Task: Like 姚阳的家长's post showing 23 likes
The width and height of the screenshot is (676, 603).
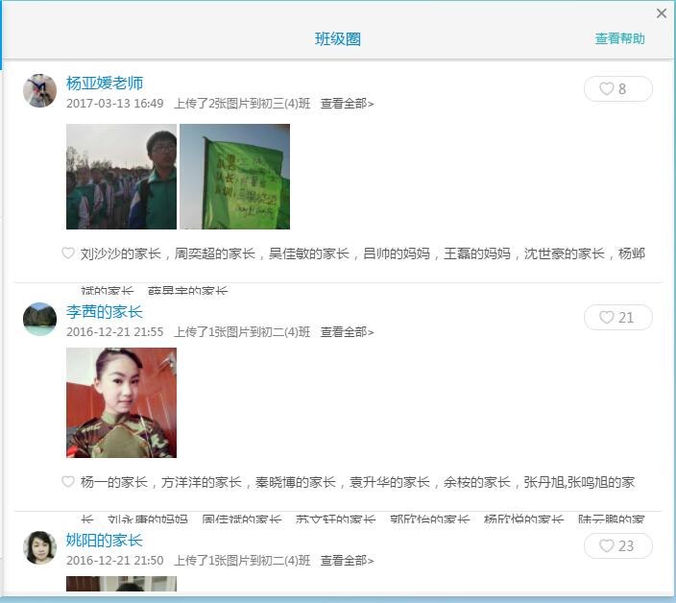Action: (617, 545)
